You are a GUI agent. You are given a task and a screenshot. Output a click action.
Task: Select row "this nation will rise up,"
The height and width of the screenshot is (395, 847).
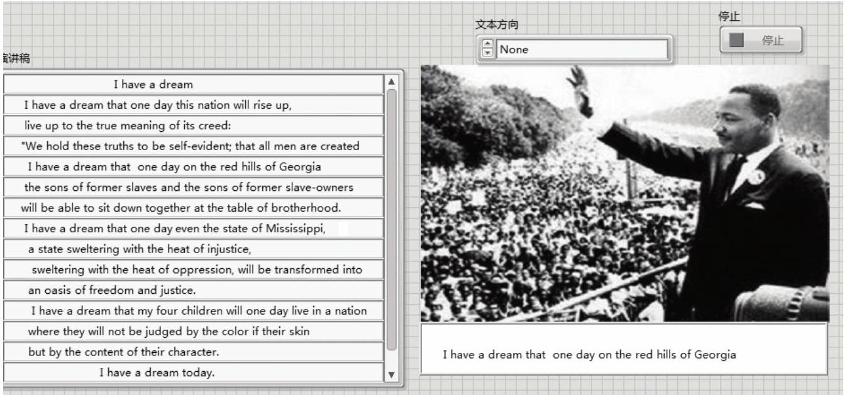tap(194, 106)
